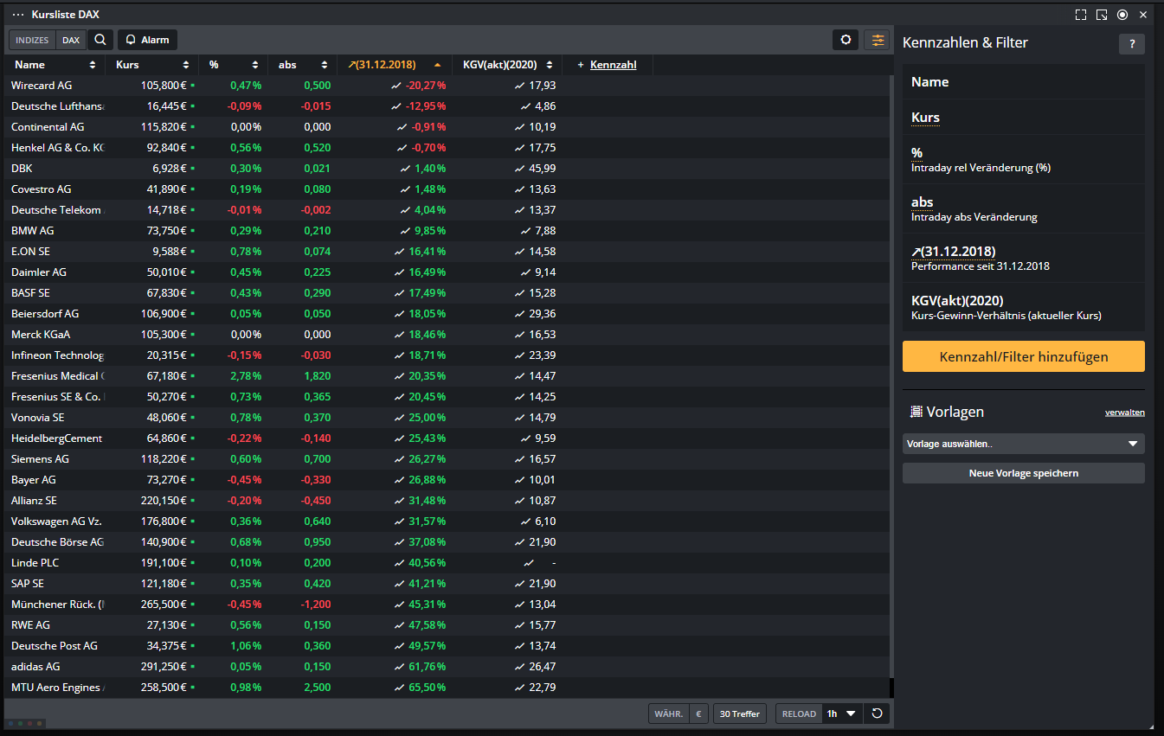The height and width of the screenshot is (736, 1164).
Task: Add a column via '+ Kennzahl' header
Action: point(607,65)
